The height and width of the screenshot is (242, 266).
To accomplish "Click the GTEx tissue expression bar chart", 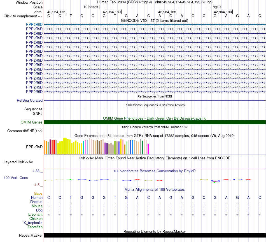I will (96, 146).
